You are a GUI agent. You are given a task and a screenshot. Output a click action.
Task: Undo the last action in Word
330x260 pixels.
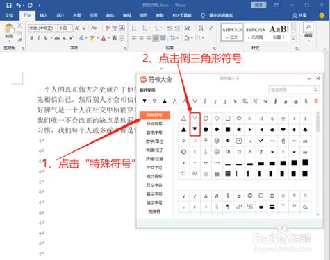(x=19, y=6)
